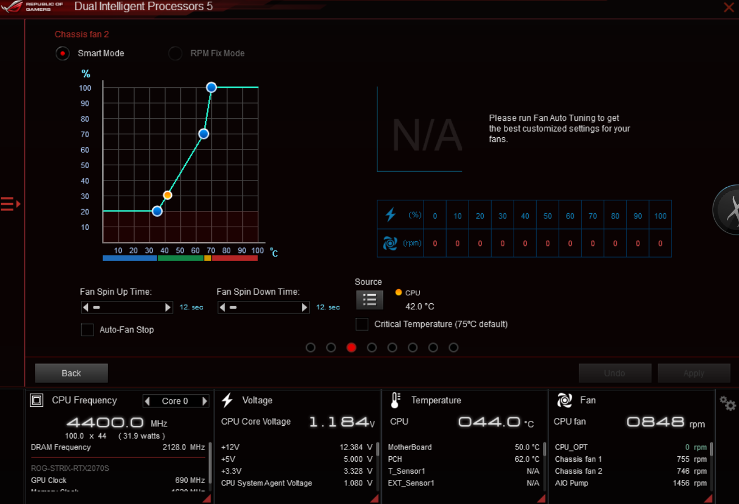Click the large N/A fan tuning placeholder
The height and width of the screenshot is (504, 739).
click(427, 136)
